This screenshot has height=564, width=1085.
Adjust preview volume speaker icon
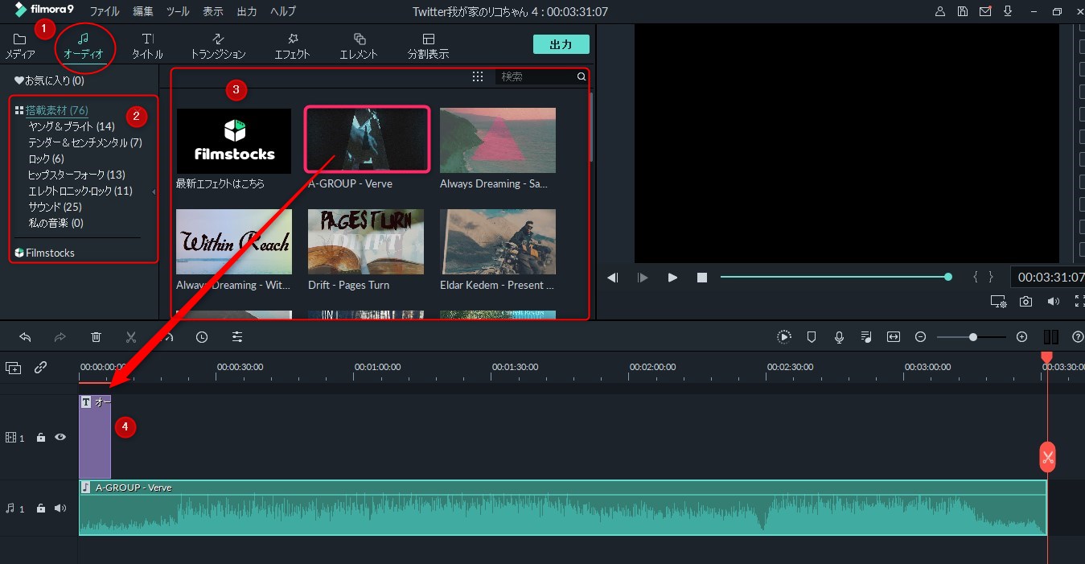point(1054,302)
